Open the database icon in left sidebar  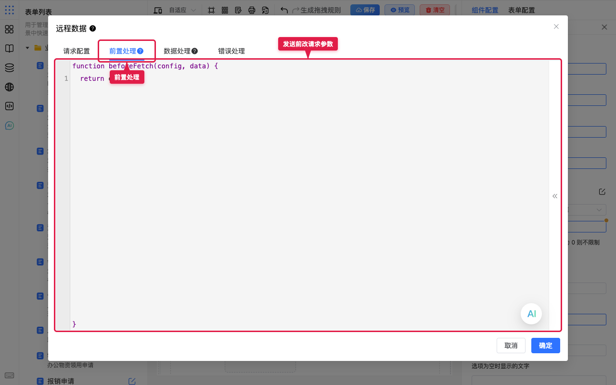(x=9, y=68)
